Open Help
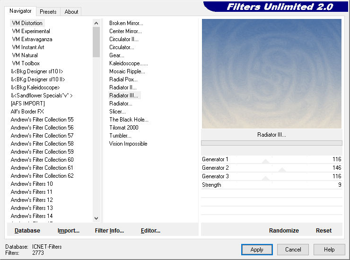The height and width of the screenshot is (260, 350). (x=329, y=250)
